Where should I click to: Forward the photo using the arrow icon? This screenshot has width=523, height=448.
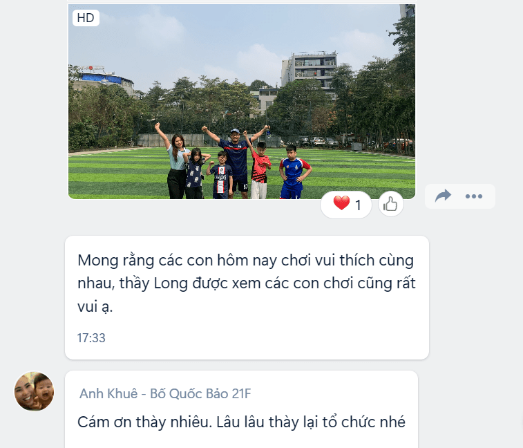pos(443,196)
